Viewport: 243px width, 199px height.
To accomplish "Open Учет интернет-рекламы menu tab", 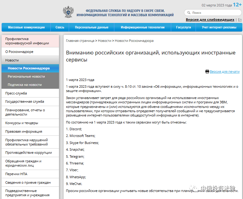I will tap(219, 27).
